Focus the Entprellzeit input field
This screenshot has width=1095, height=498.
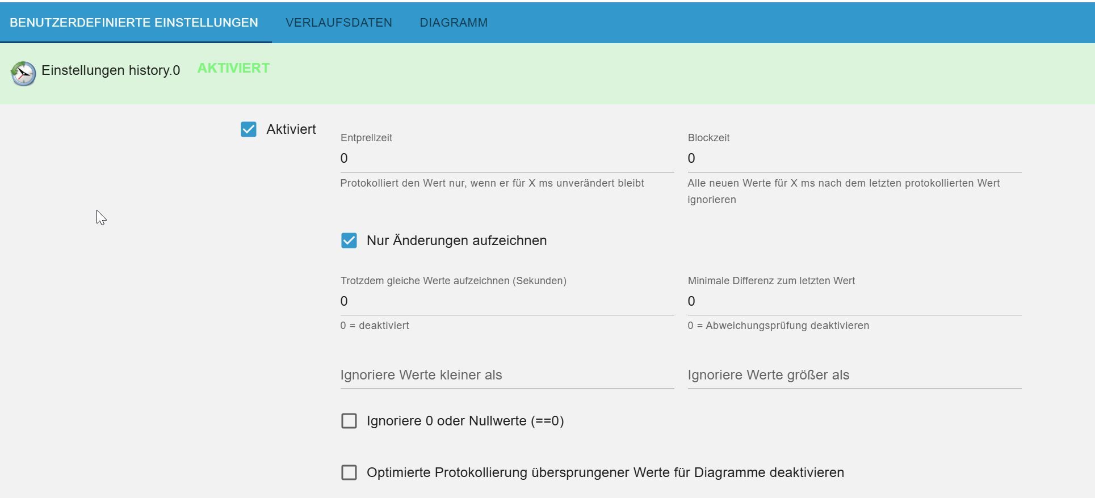coord(506,159)
